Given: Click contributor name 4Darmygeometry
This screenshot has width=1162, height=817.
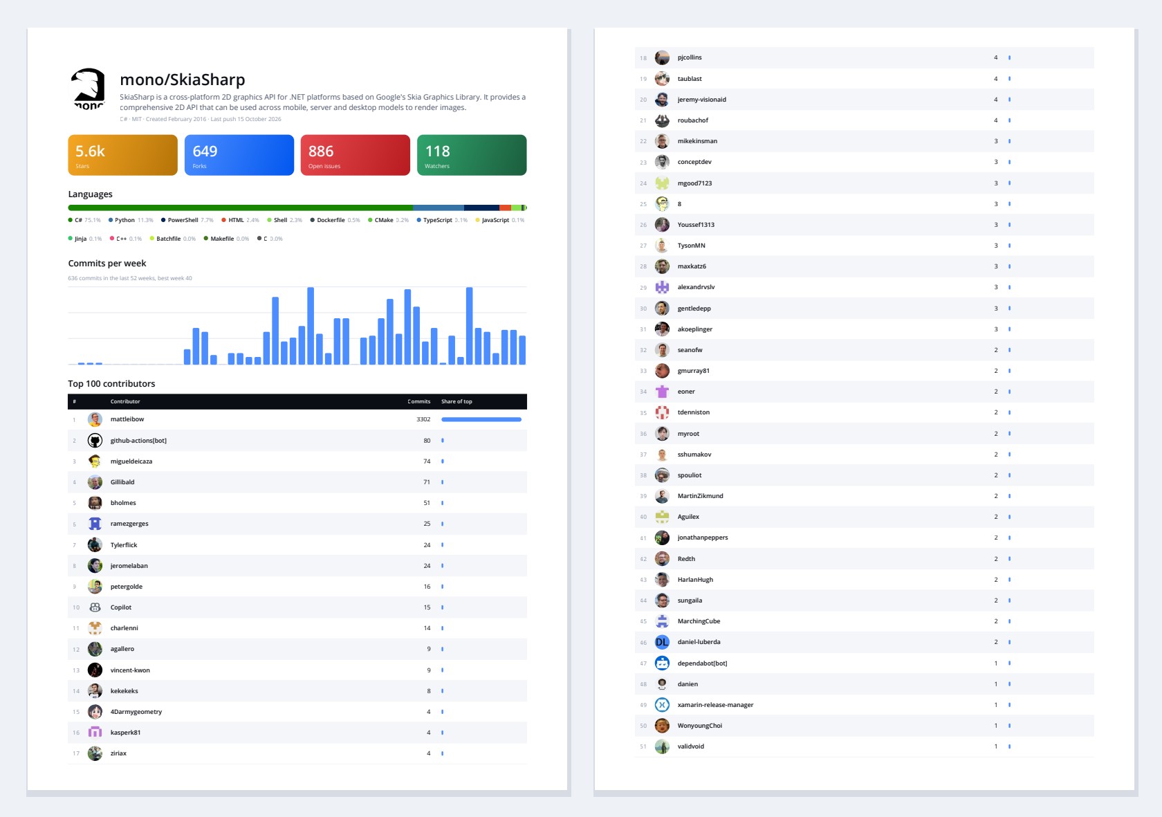Looking at the screenshot, I should coord(136,712).
